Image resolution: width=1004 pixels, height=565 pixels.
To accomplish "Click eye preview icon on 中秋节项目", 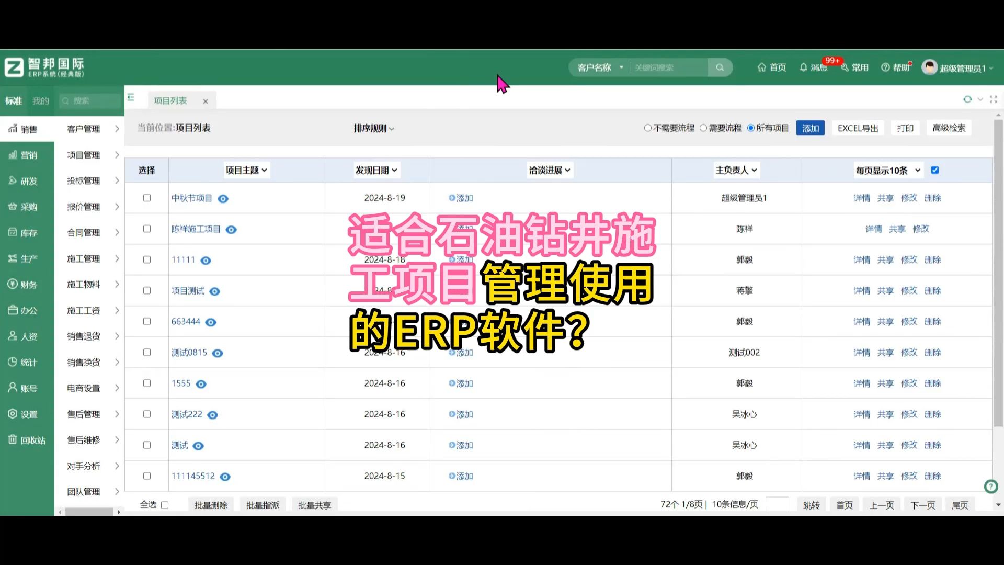I will pos(223,198).
